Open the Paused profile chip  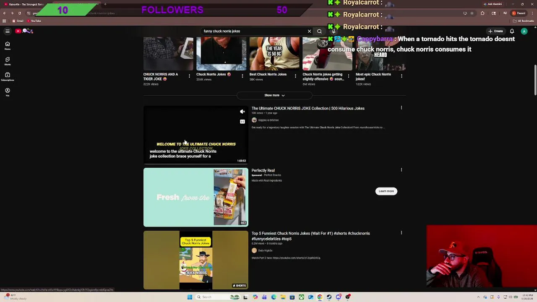[519, 13]
